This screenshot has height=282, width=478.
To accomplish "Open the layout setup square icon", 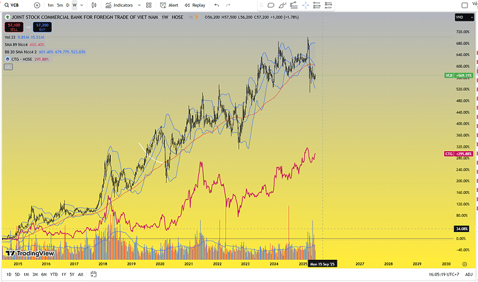I will pos(465,5).
